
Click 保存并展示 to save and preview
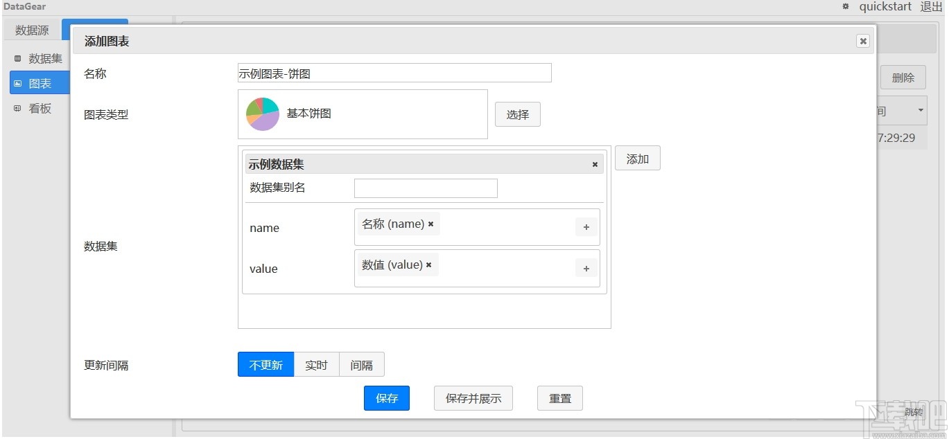tap(473, 398)
